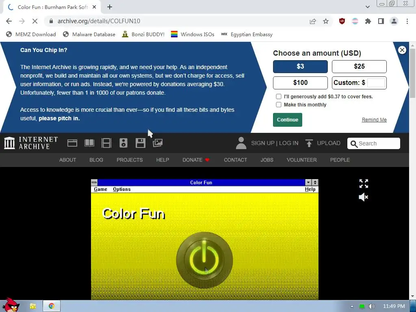Open the Software floppy disk icon
Viewport: 416px width, 312px height.
click(140, 143)
